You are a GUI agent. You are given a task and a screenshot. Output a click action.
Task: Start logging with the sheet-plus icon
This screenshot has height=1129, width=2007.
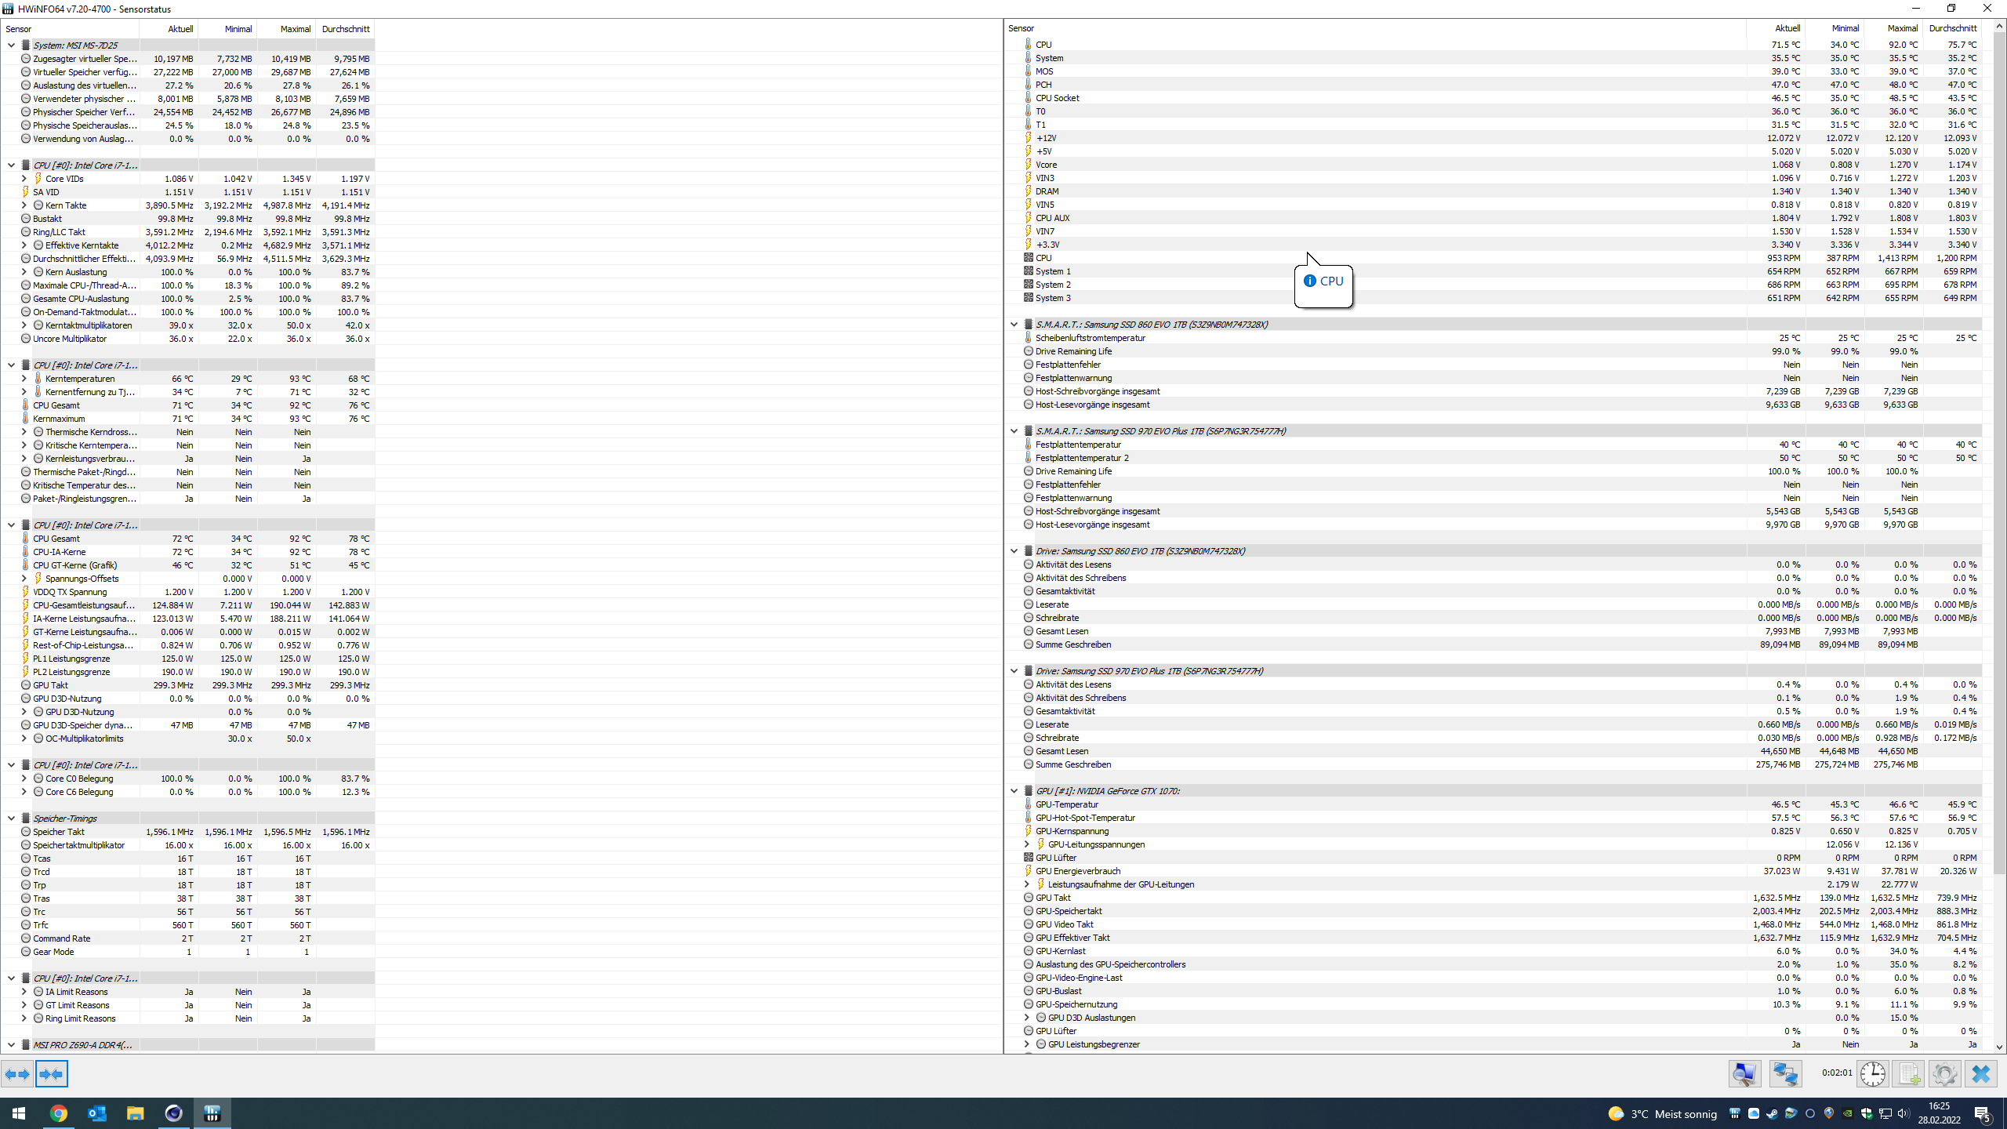pyautogui.click(x=1908, y=1074)
